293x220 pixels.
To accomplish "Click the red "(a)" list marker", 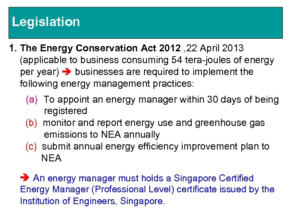I will tap(32, 99).
